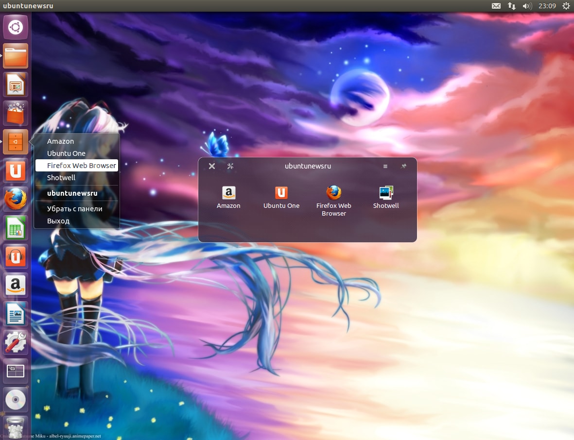Screen dimensions: 574x440
Task: Select Shotwell in the quicklist menu
Action: [76, 177]
